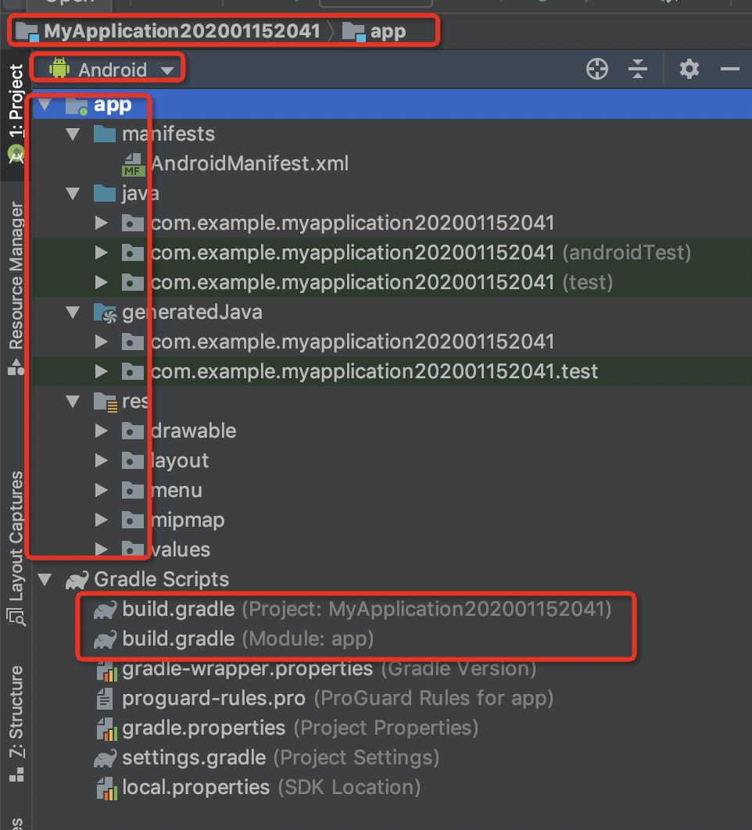Select the Module app build.gradle
This screenshot has height=830, width=752.
(177, 639)
